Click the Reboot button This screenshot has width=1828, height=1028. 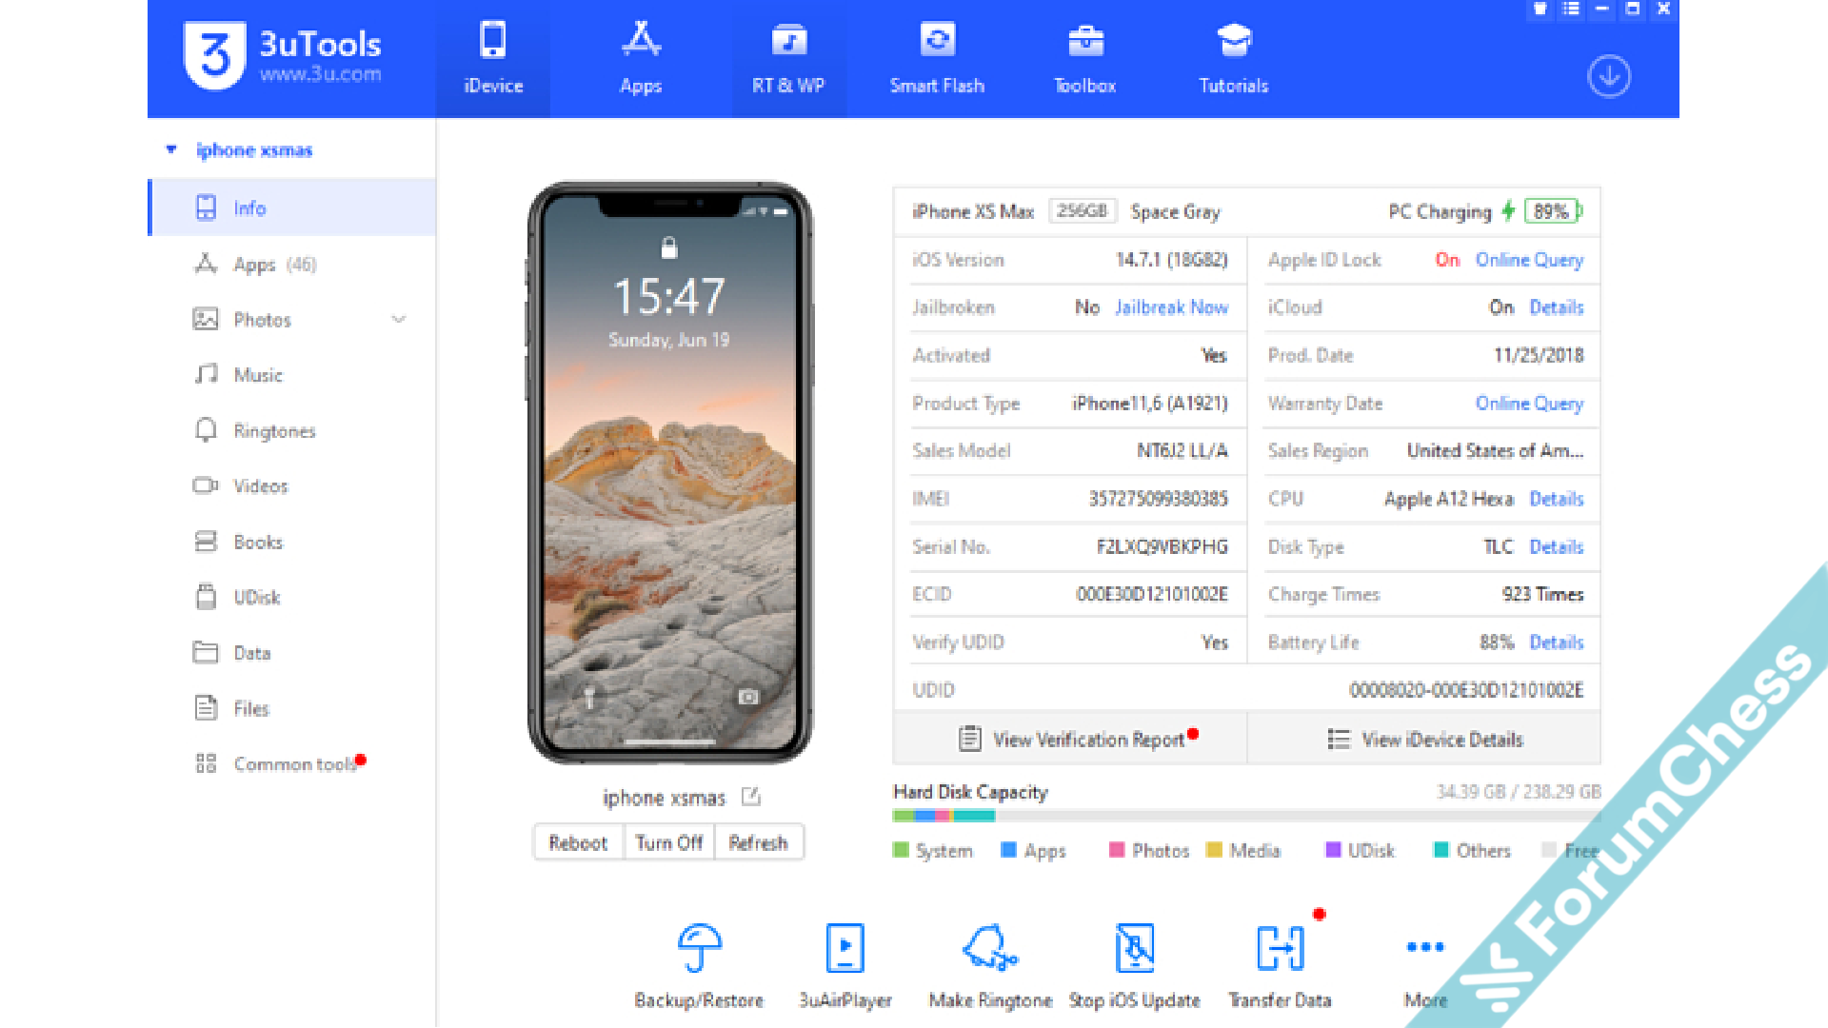[577, 842]
